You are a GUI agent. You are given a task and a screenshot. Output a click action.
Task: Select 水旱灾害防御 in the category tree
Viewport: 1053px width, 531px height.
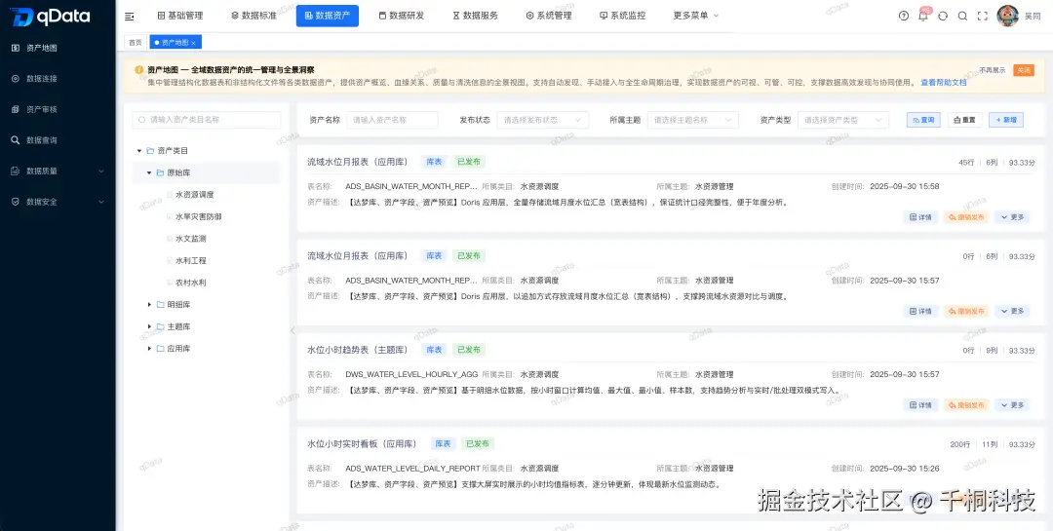click(x=199, y=217)
